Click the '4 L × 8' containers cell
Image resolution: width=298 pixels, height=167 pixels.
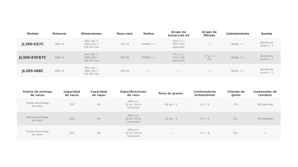205,133
